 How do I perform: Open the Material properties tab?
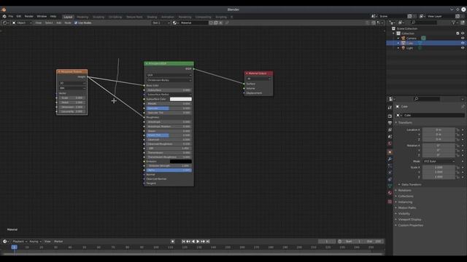coord(390,193)
